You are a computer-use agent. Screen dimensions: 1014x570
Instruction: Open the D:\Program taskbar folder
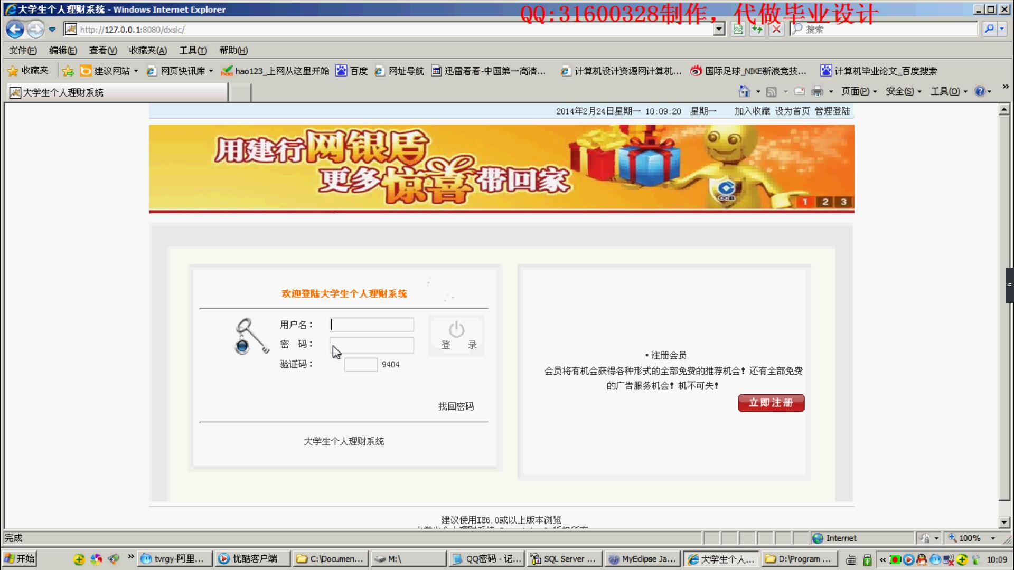pos(799,559)
